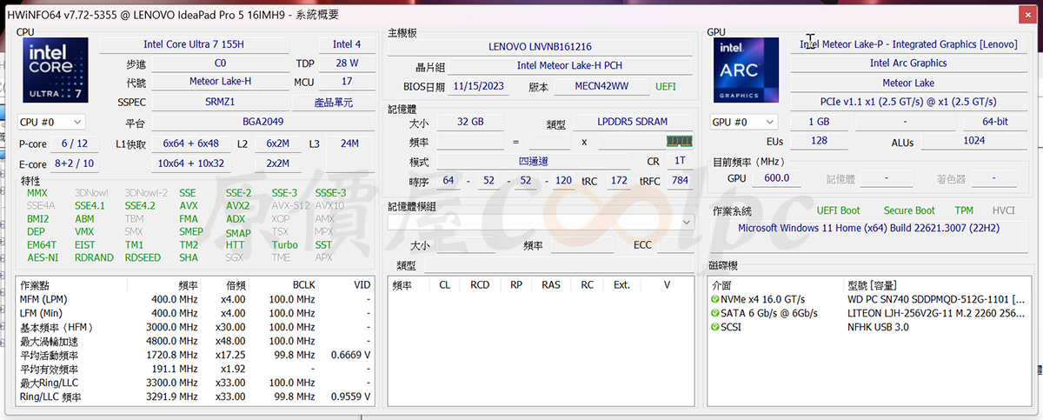Click the MECN42WW BIOS version

[x=600, y=87]
